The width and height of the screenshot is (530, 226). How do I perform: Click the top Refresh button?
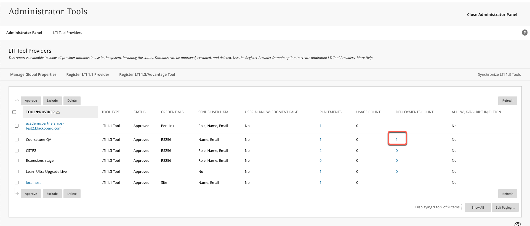pyautogui.click(x=508, y=101)
